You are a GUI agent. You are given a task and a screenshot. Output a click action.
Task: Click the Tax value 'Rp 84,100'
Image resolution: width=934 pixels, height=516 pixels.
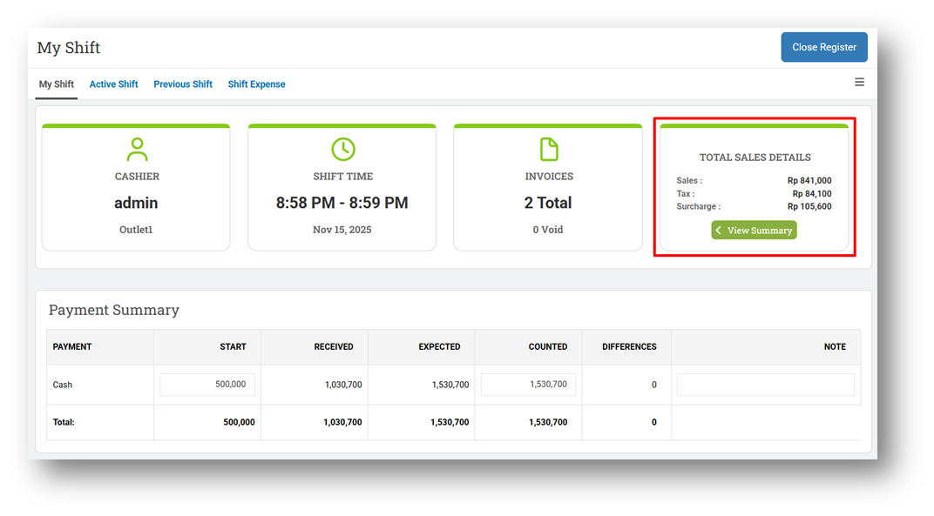click(812, 193)
